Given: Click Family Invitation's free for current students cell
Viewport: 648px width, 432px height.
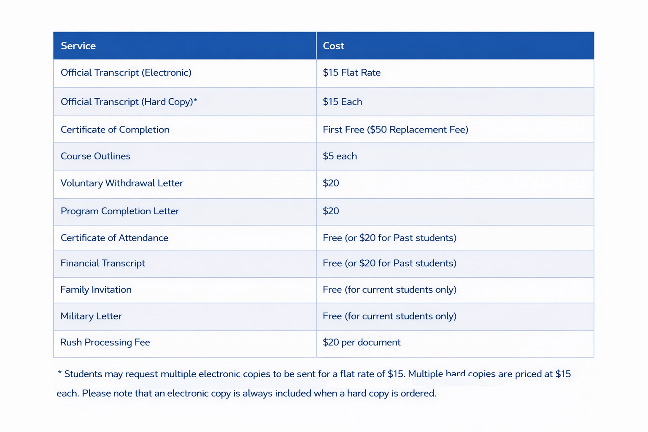Looking at the screenshot, I should point(389,290).
